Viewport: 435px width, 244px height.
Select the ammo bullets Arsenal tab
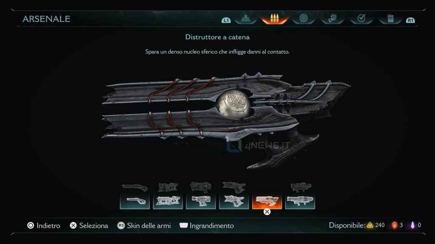274,19
